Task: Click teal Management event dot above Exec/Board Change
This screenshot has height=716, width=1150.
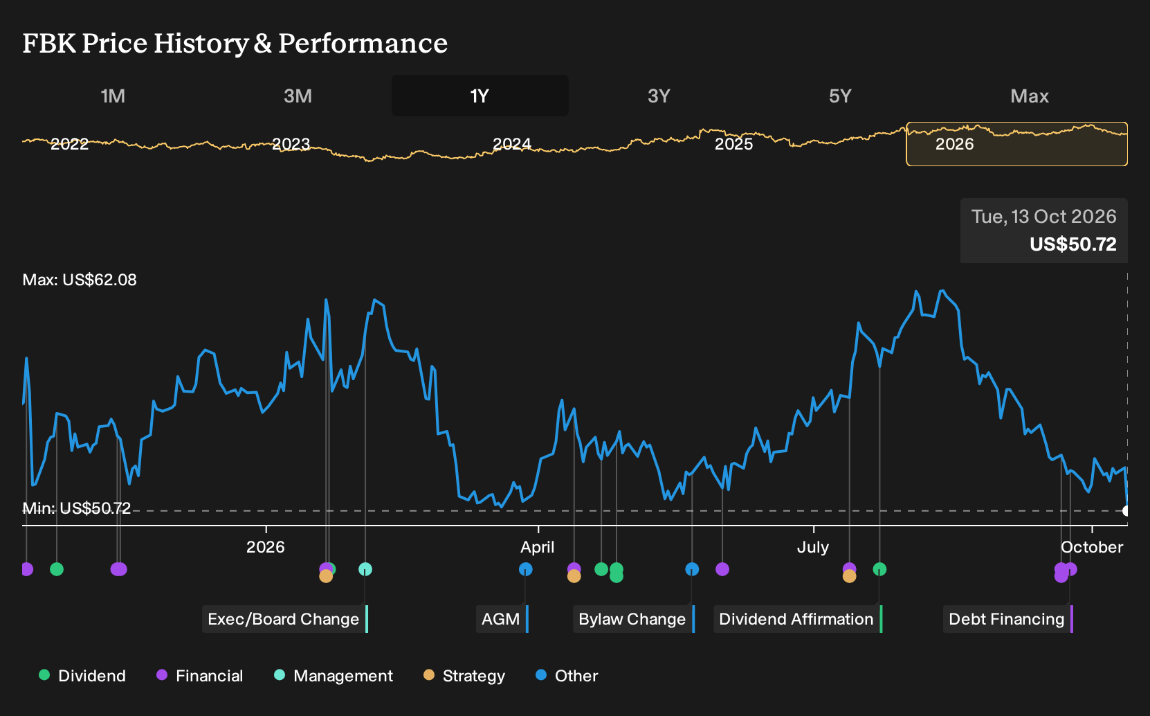Action: click(x=365, y=569)
